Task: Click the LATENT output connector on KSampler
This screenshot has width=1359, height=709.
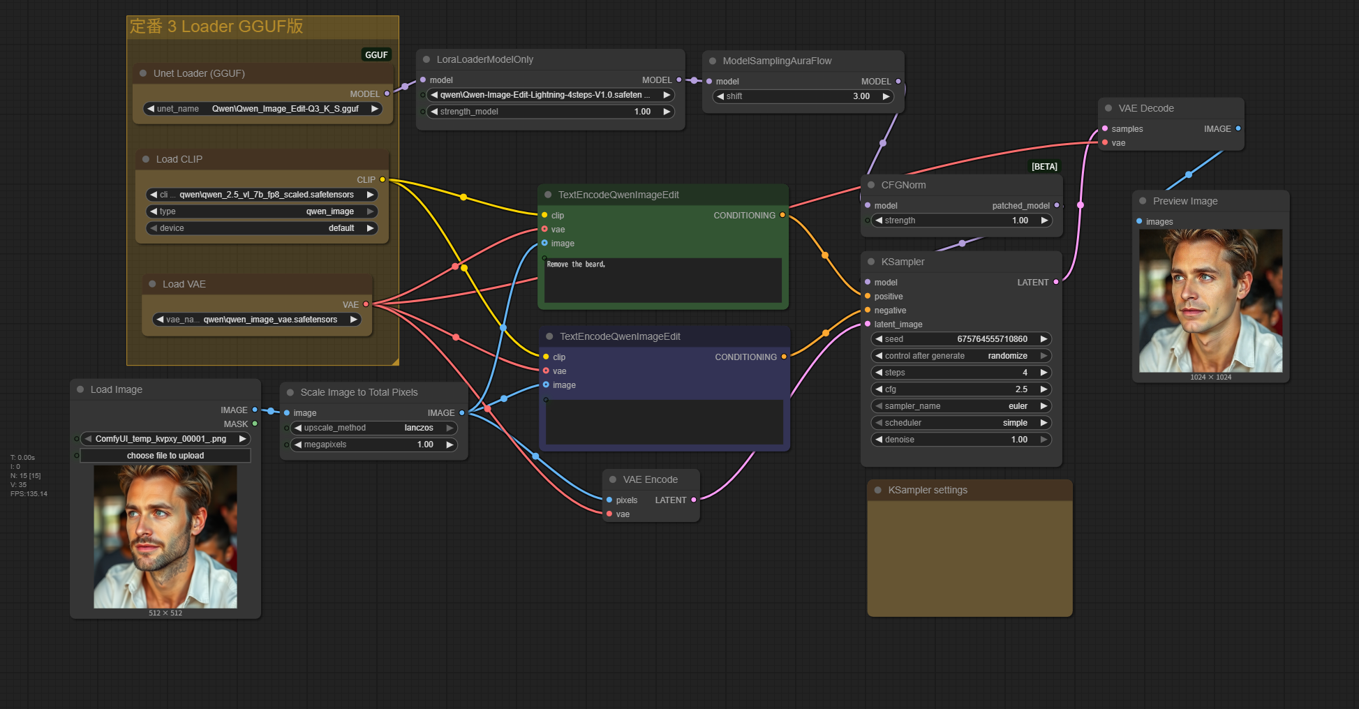Action: pos(1056,282)
